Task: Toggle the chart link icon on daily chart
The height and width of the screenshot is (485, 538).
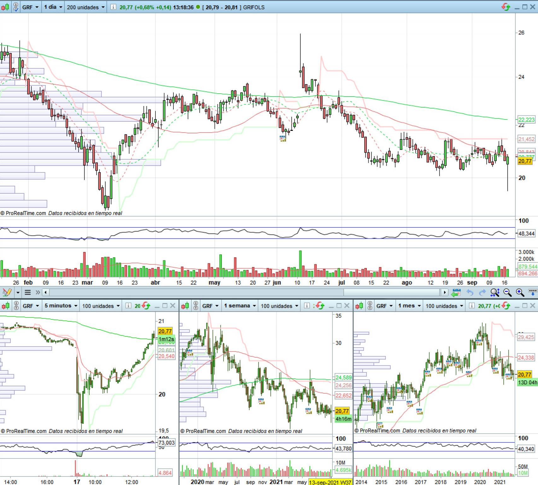Action: coord(15,7)
